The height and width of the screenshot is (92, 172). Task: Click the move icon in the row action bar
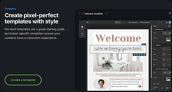point(135,54)
